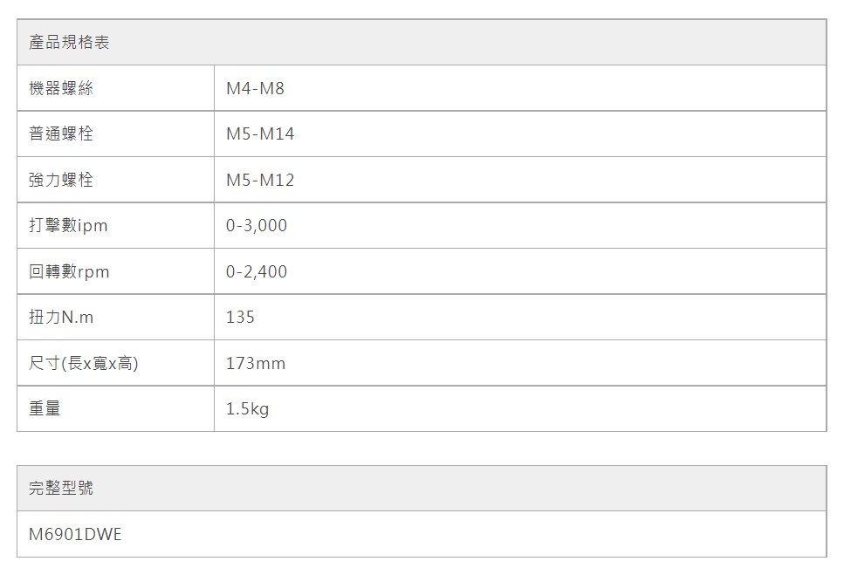The height and width of the screenshot is (575, 844).
Task: Click the 扭力N.m label
Action: (x=60, y=318)
